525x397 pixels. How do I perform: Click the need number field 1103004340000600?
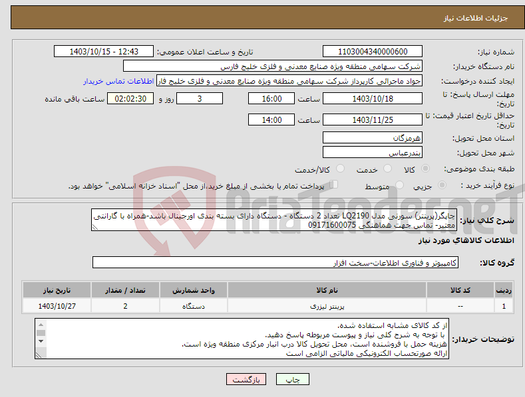373,52
